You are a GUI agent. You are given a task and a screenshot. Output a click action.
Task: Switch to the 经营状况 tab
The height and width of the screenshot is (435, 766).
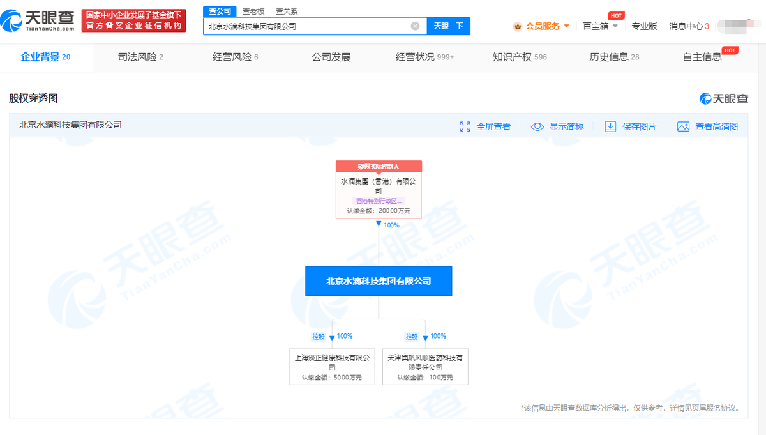pos(424,57)
